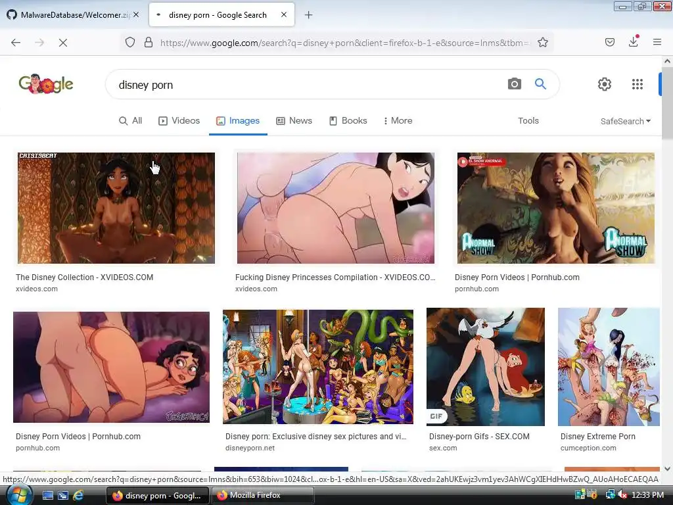Viewport: 673px width, 505px height.
Task: Switch to the News results tab
Action: [x=294, y=121]
